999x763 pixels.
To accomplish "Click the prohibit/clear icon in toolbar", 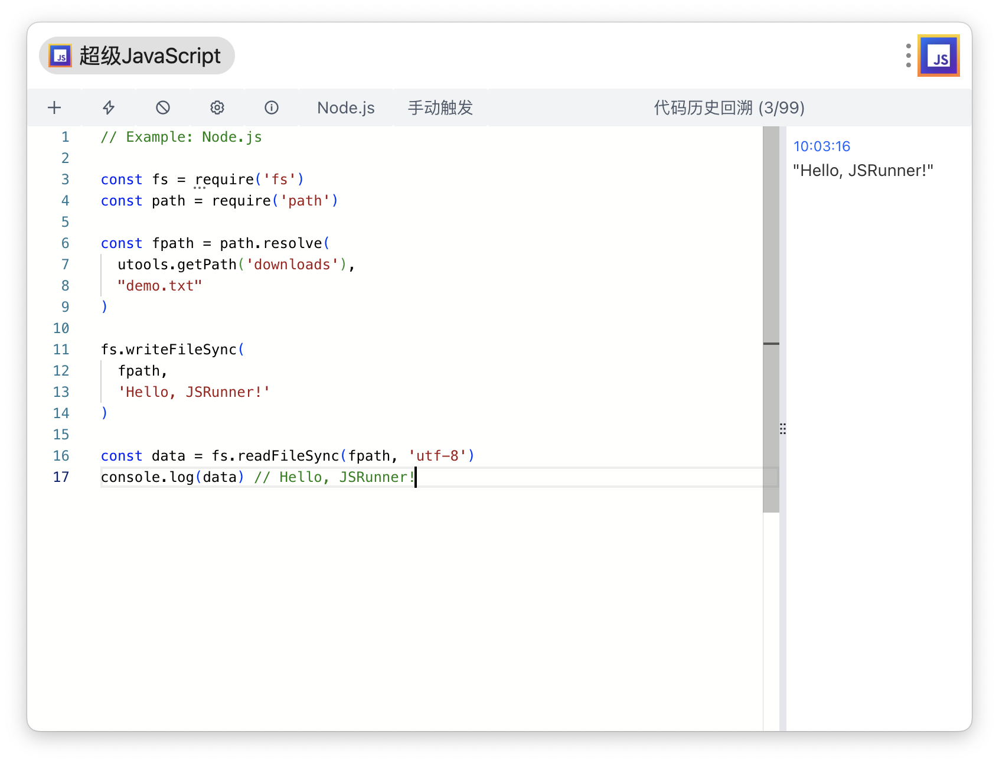I will (x=163, y=107).
